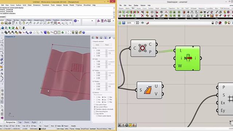233x131 pixels.
Task: Enable the Quad osnap checkbox
Action: (43, 126)
